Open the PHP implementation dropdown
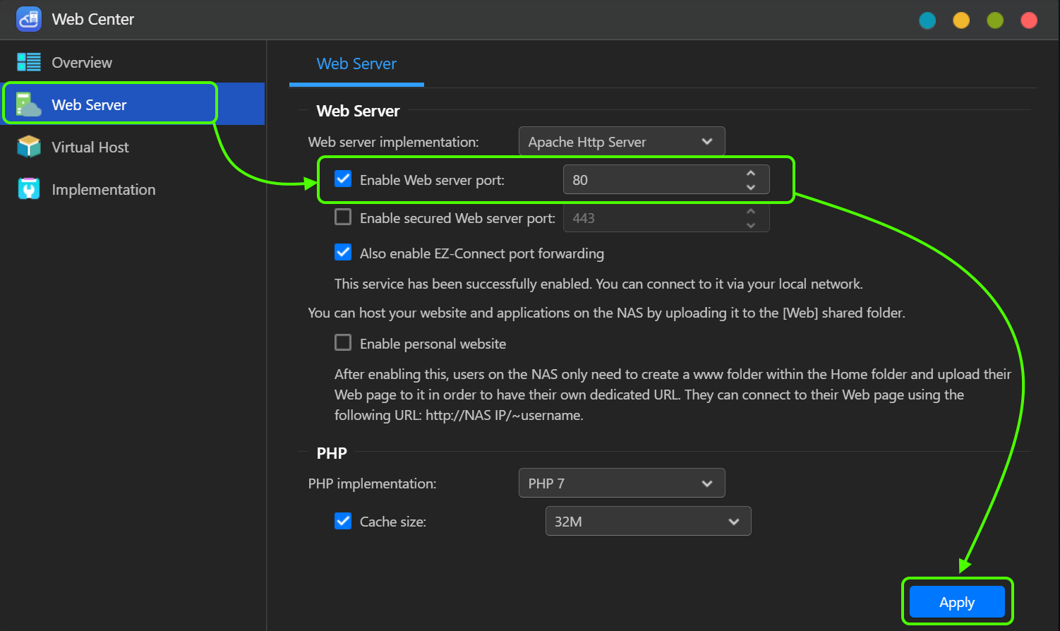 click(x=622, y=483)
